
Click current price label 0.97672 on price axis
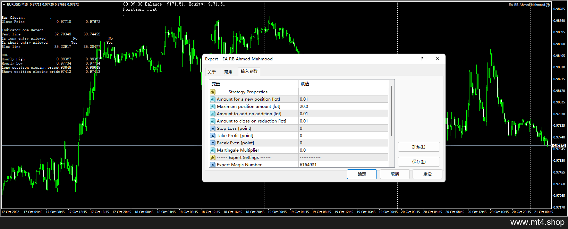coord(559,146)
